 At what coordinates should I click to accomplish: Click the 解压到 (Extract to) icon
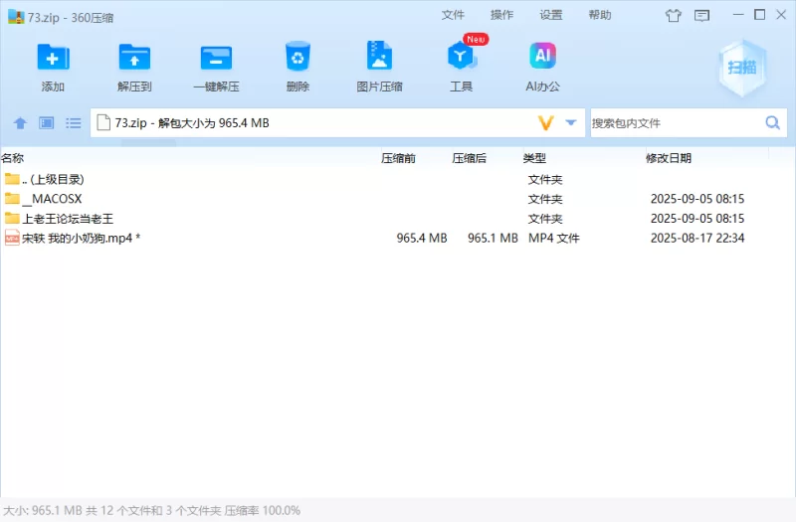tap(134, 57)
